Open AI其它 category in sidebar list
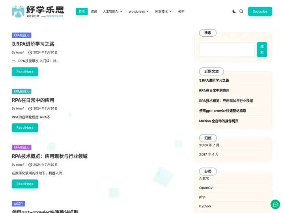The height and width of the screenshot is (213, 284). (204, 179)
